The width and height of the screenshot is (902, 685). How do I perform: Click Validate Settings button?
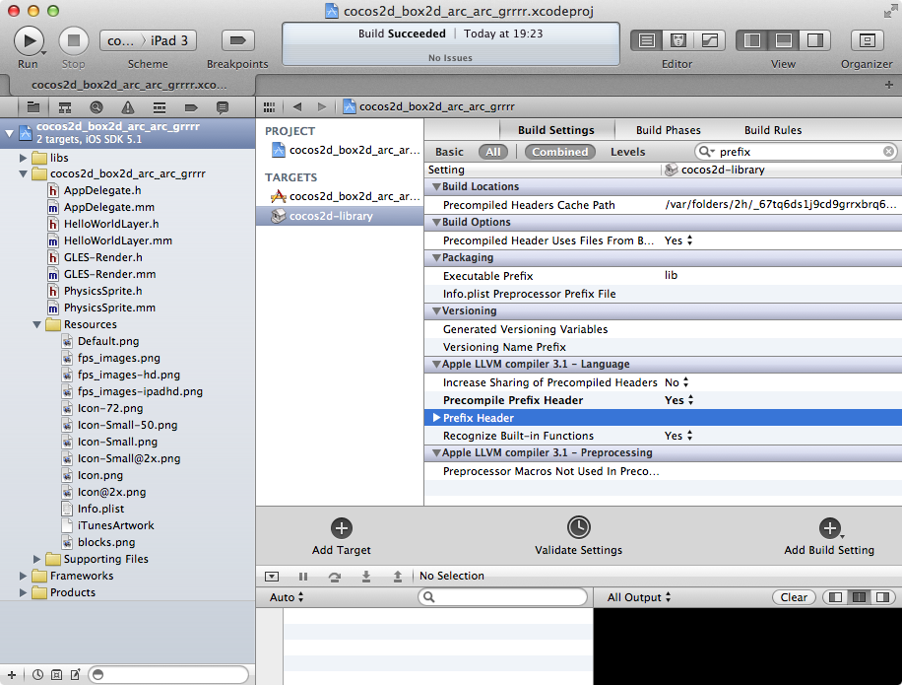pyautogui.click(x=578, y=536)
